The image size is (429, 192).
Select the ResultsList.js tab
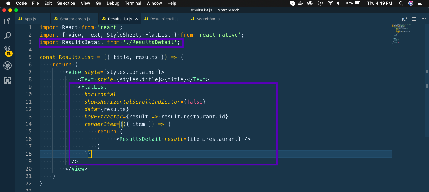coord(120,19)
